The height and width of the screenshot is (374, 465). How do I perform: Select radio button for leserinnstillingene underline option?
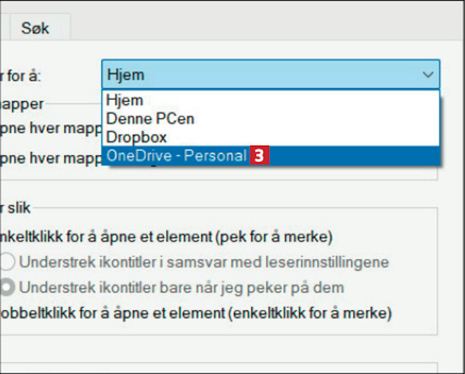pos(7,262)
